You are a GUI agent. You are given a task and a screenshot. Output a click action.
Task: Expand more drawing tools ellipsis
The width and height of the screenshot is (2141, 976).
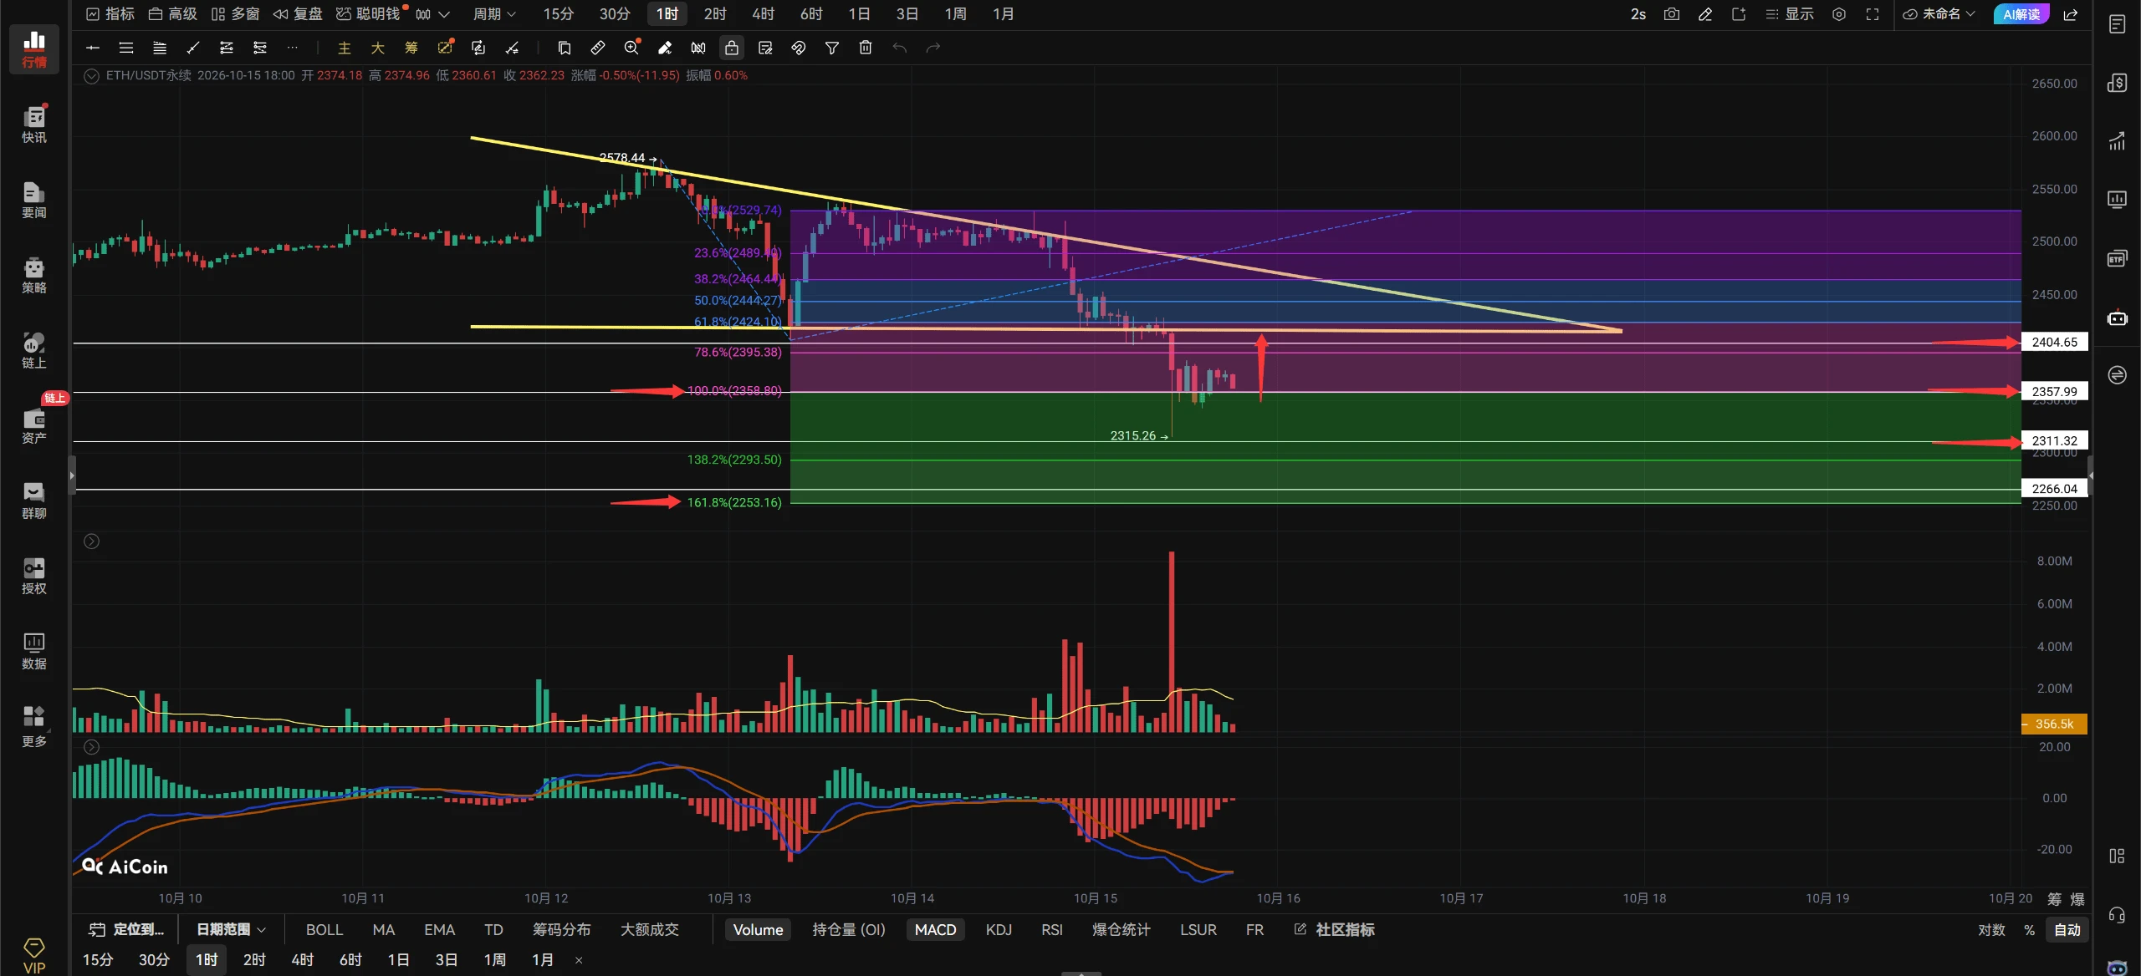pos(292,48)
